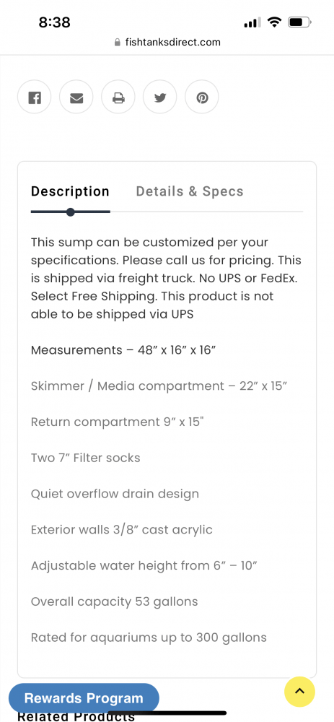Tap the 8:38 clock in status bar
Screen dimensions: 334x722
coord(54,22)
